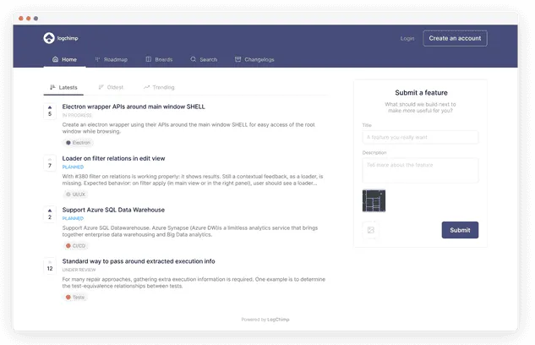Click the CI/CD tag color dot
This screenshot has height=345, width=535.
[x=68, y=246]
